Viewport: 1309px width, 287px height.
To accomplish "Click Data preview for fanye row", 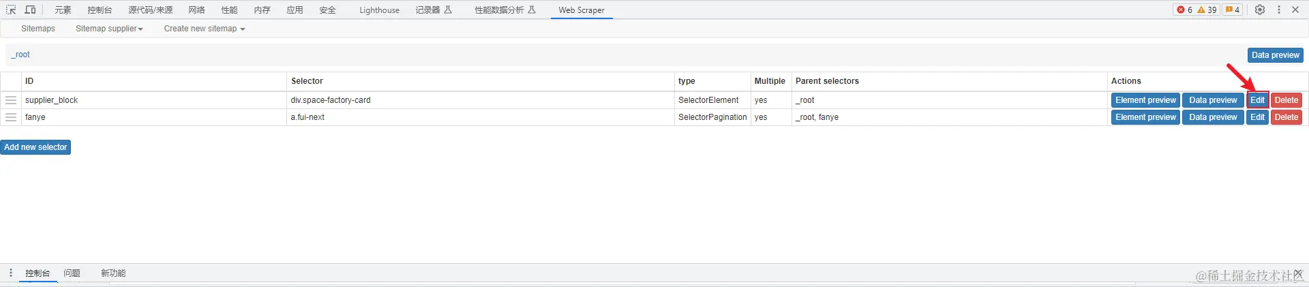I will [x=1213, y=117].
